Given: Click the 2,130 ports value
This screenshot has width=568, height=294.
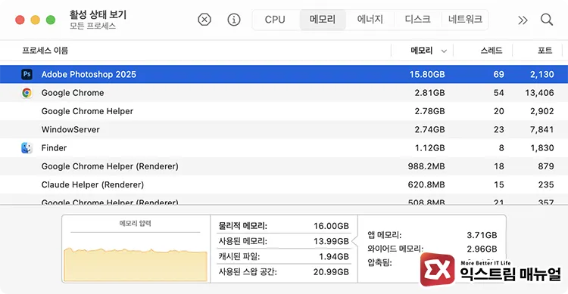Looking at the screenshot, I should [542, 74].
